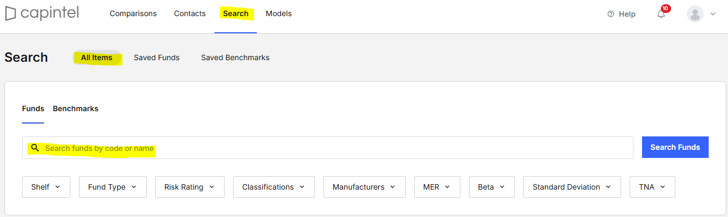This screenshot has width=728, height=217.
Task: Open the Risk Rating dropdown
Action: (190, 187)
